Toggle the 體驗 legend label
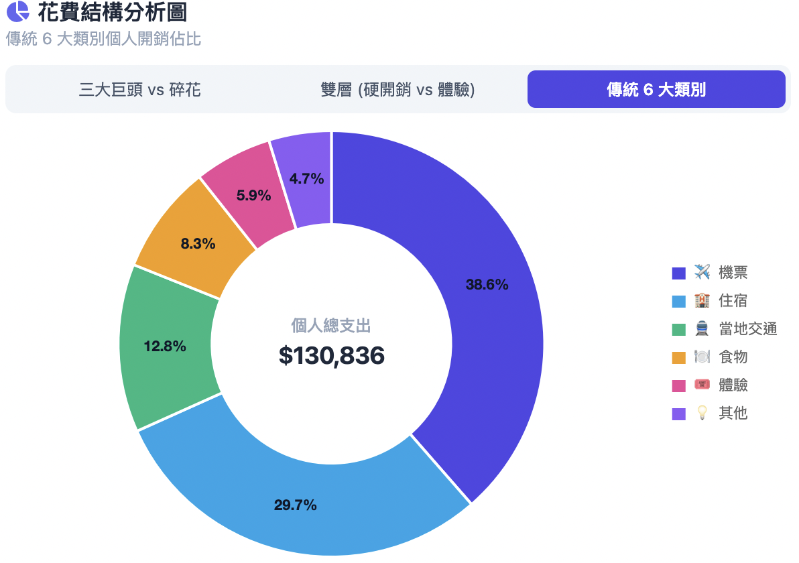This screenshot has height=563, width=799. tap(733, 385)
